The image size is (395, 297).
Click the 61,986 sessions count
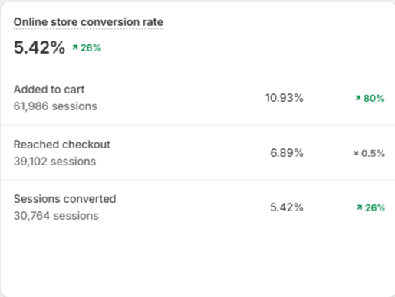(x=55, y=106)
